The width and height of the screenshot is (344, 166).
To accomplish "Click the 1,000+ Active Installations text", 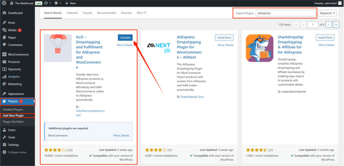I will [262, 156].
